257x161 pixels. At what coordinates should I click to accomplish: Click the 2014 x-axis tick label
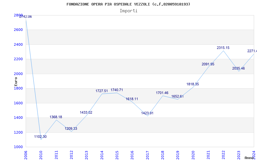click(102, 155)
